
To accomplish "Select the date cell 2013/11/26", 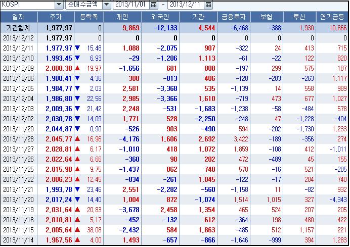I will (19, 159).
